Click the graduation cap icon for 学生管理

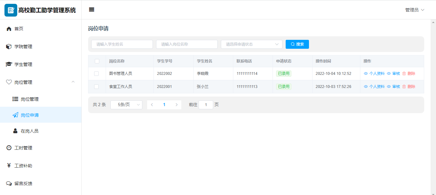coord(9,64)
